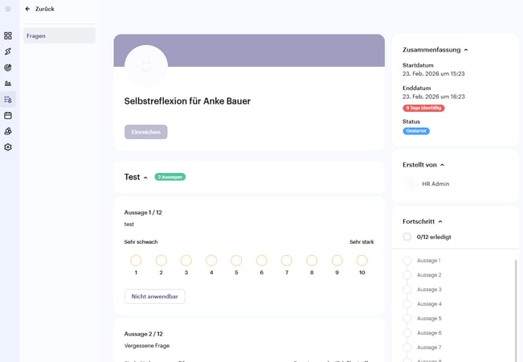
Task: Go back via Zurück link
Action: pos(45,9)
